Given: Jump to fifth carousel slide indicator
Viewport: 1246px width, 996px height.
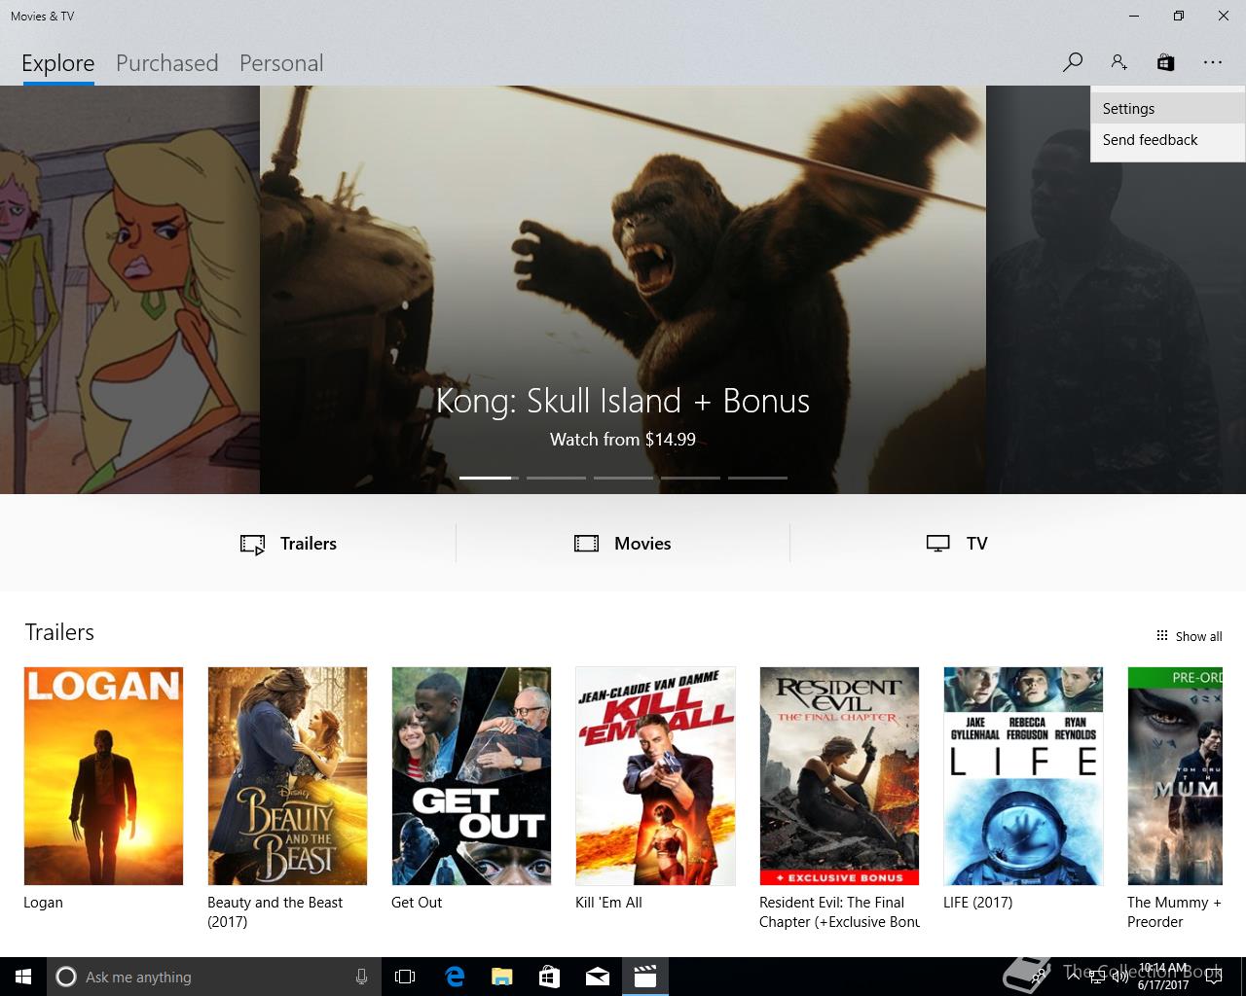Looking at the screenshot, I should tap(757, 478).
